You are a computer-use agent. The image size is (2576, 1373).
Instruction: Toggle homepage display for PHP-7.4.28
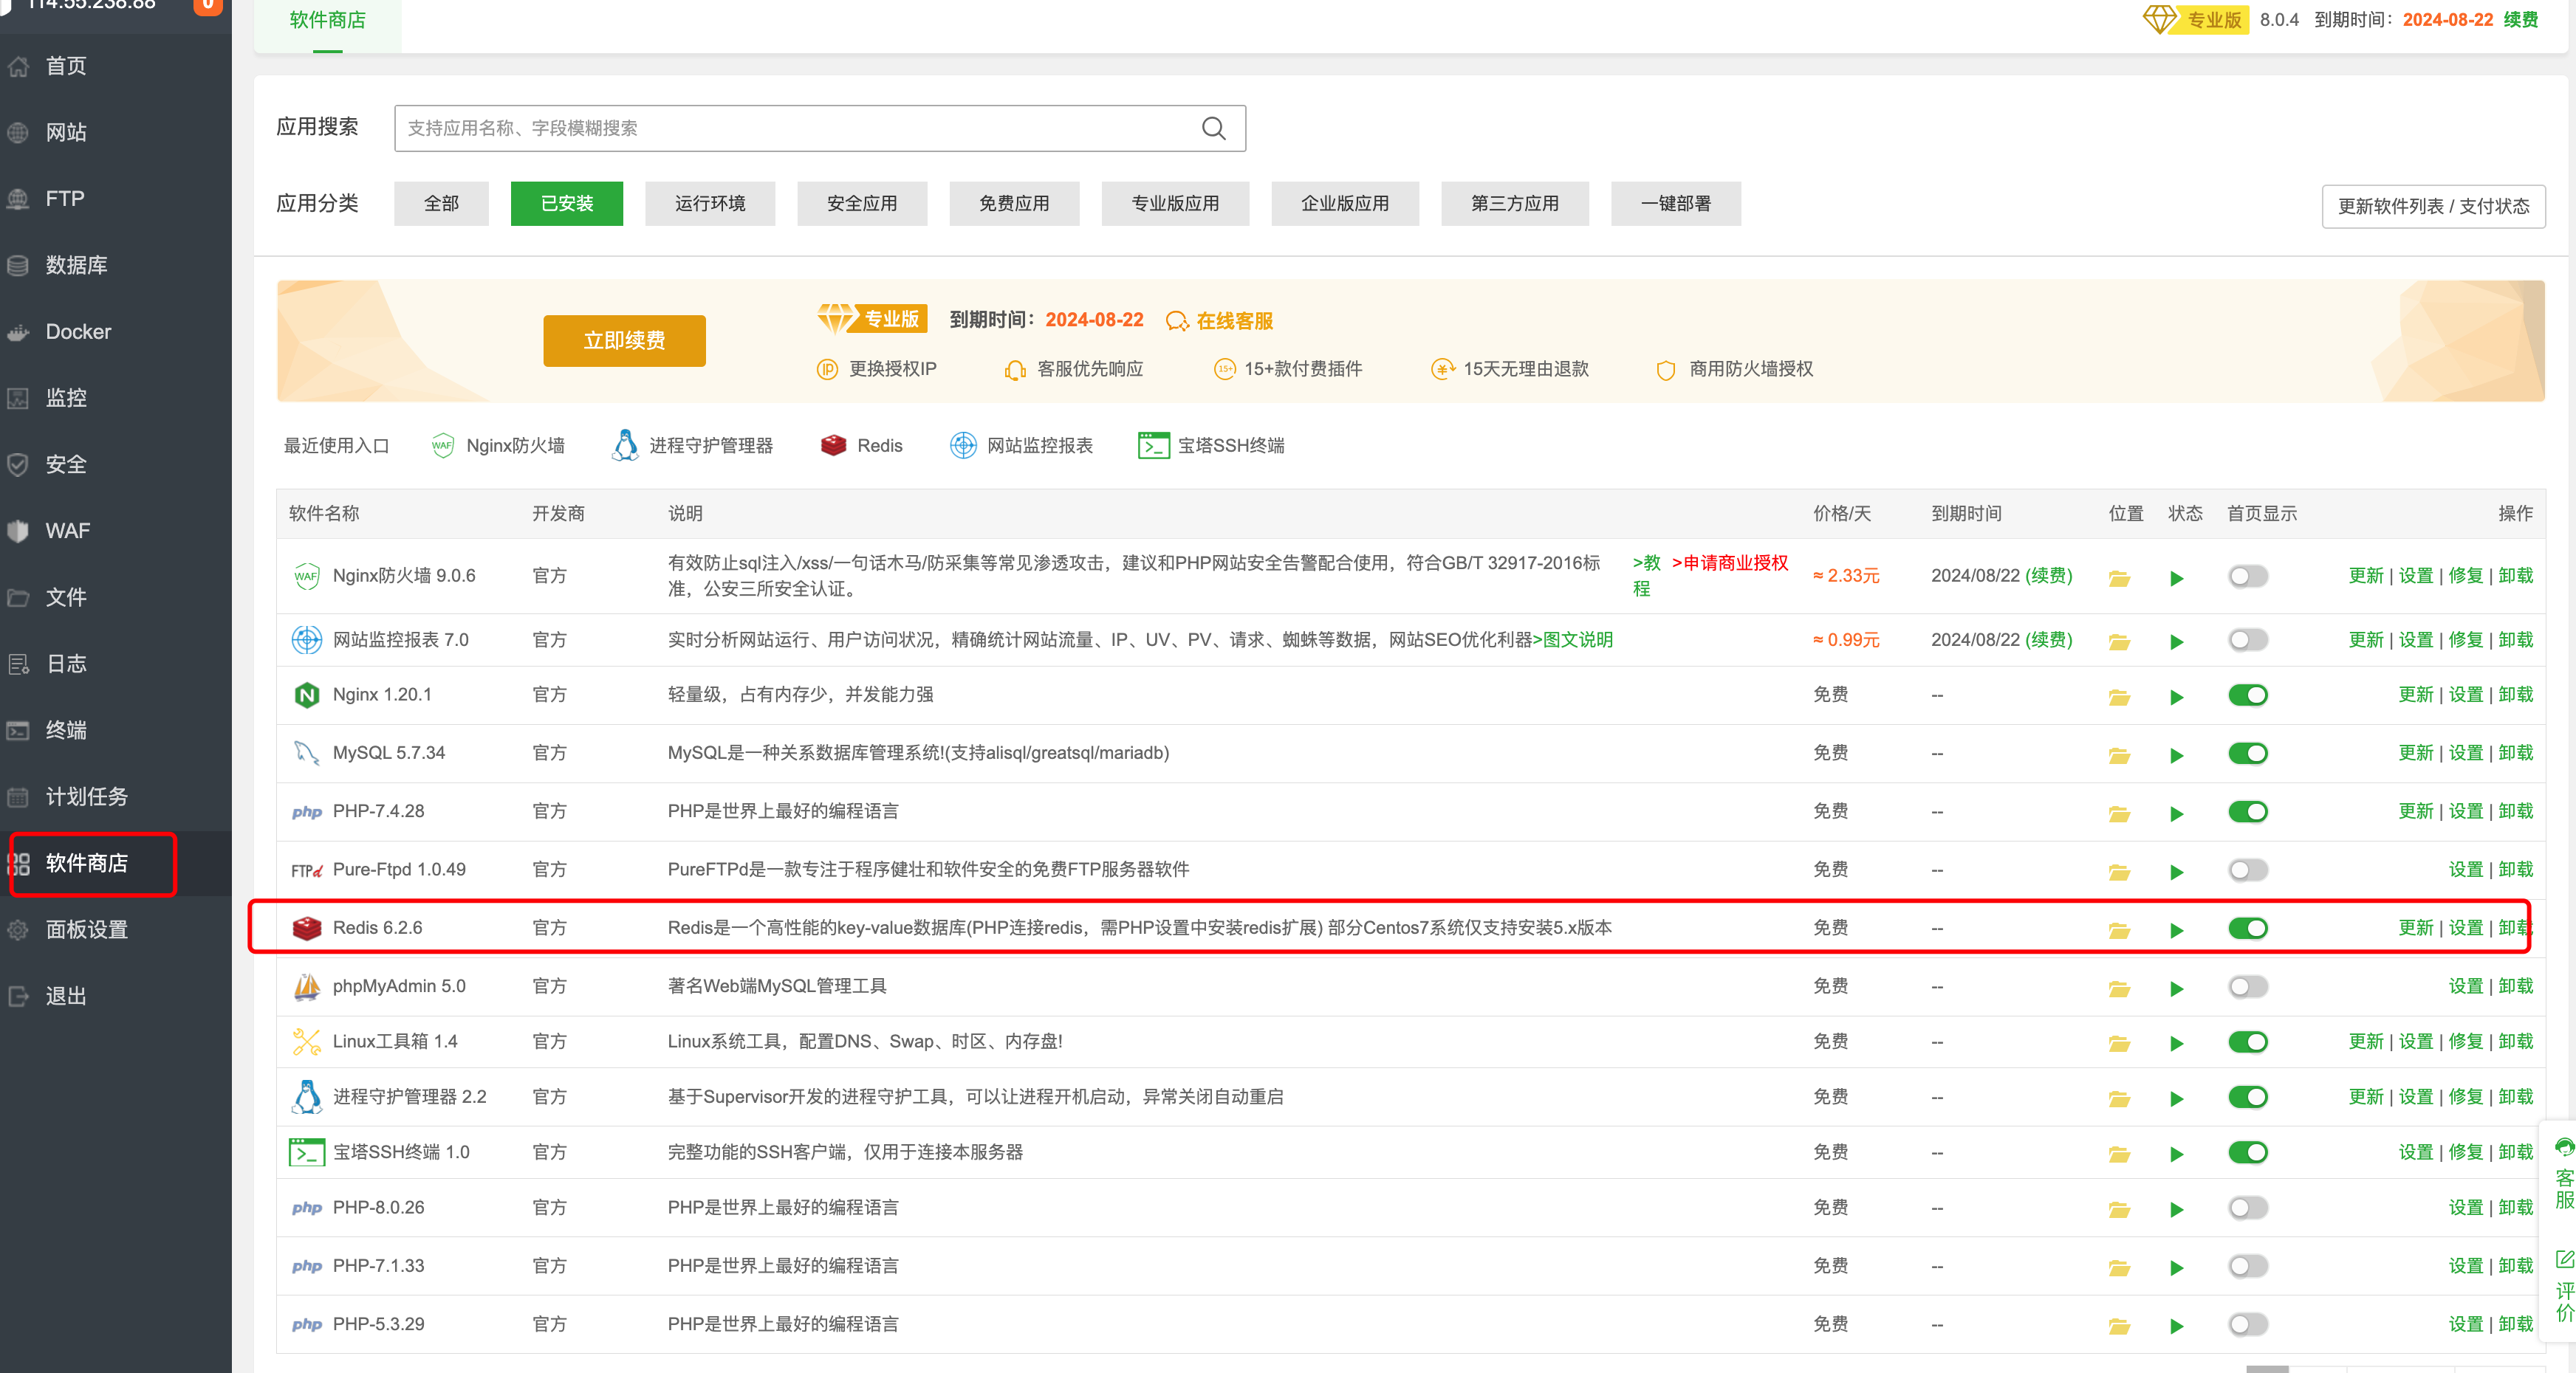(x=2247, y=811)
